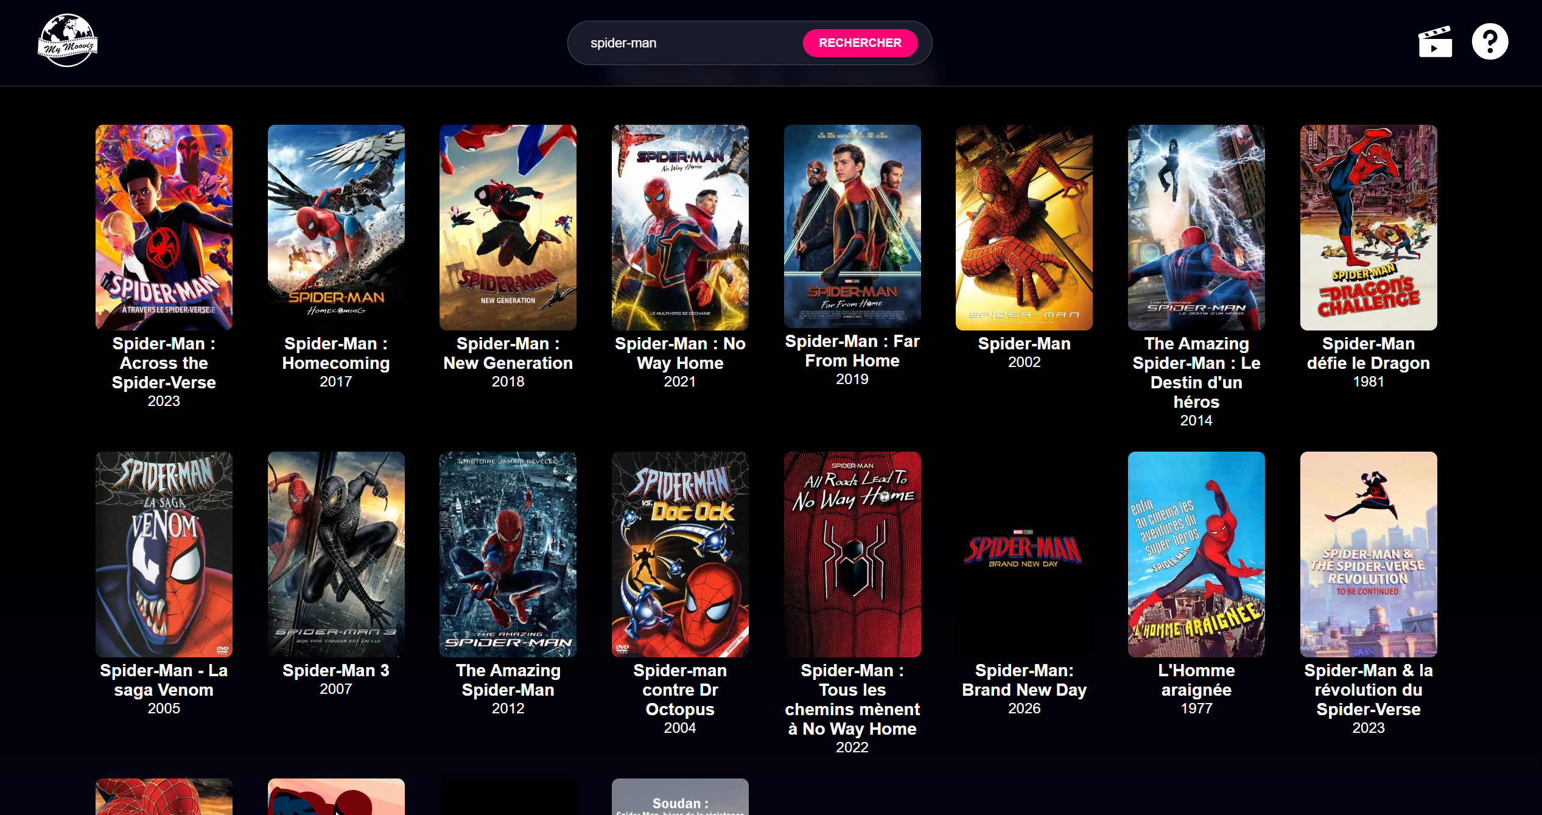Click title 'Spider-Man 3'

[x=336, y=670]
